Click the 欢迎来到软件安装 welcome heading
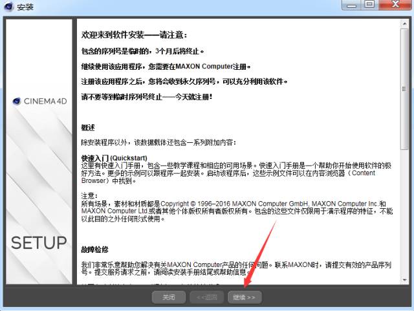The width and height of the screenshot is (414, 311). coord(129,34)
